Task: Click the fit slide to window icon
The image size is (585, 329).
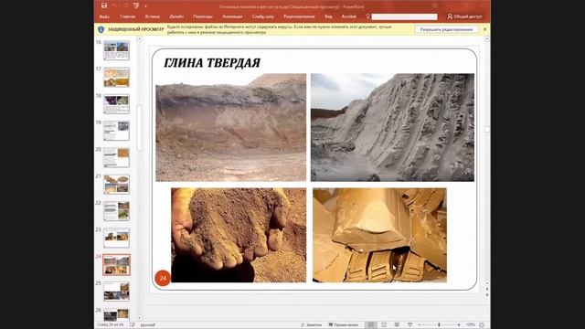Action: click(x=482, y=325)
